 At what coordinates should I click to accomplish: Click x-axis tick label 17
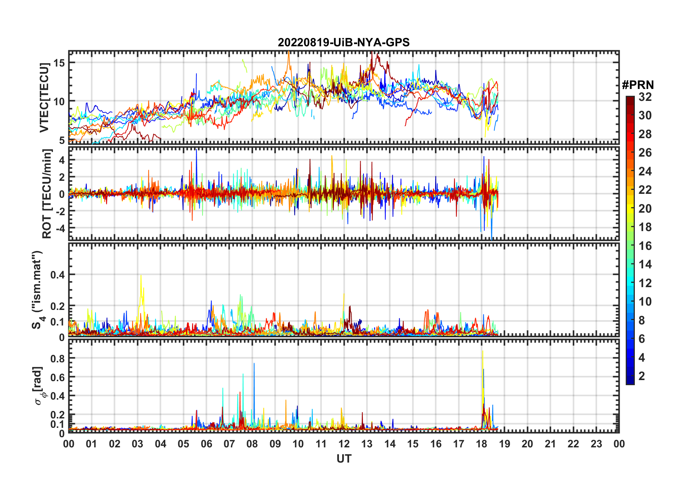(459, 444)
